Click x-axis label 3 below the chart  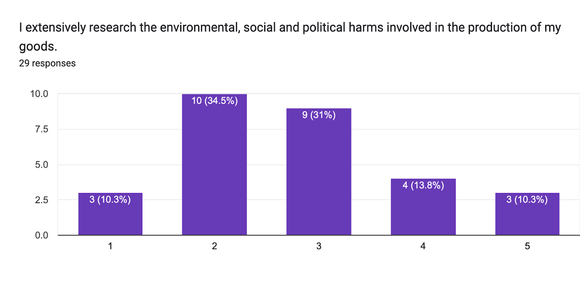coord(319,246)
